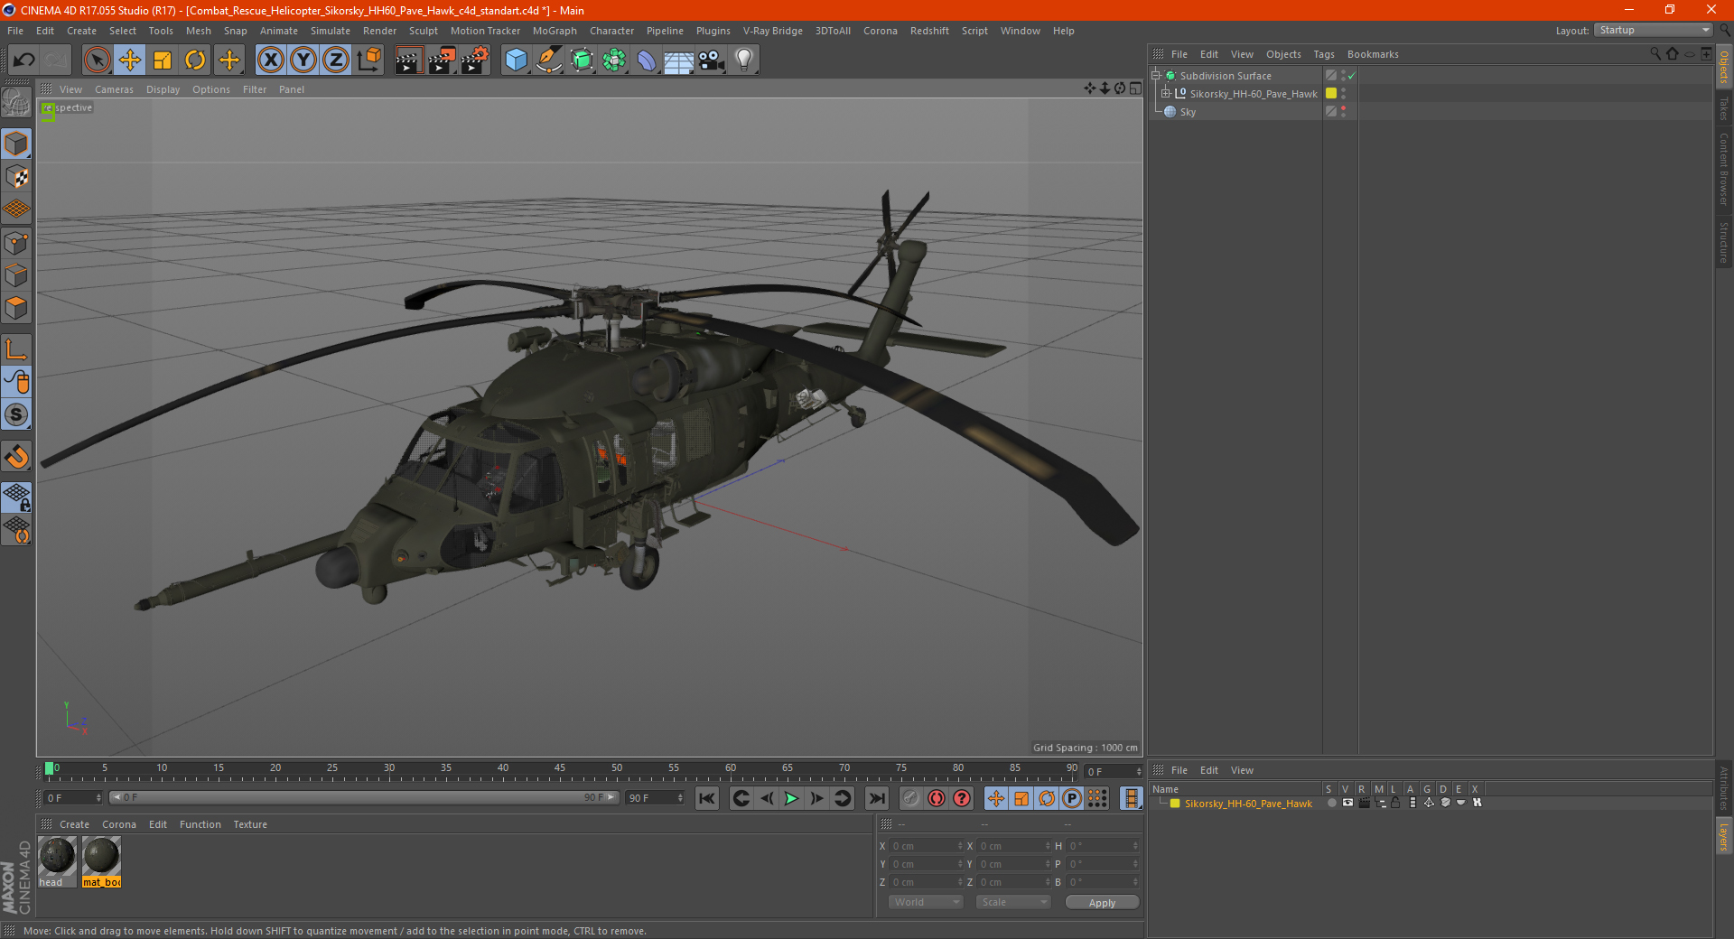Switch to Texture mode icon
The width and height of the screenshot is (1734, 939).
[x=16, y=176]
